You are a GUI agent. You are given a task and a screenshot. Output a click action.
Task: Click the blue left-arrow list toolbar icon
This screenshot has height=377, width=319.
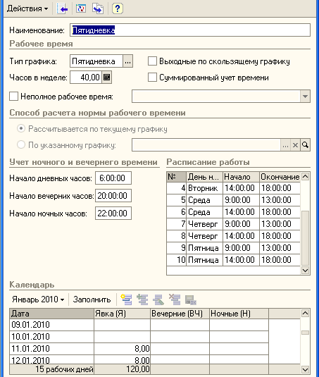pyautogui.click(x=62, y=8)
